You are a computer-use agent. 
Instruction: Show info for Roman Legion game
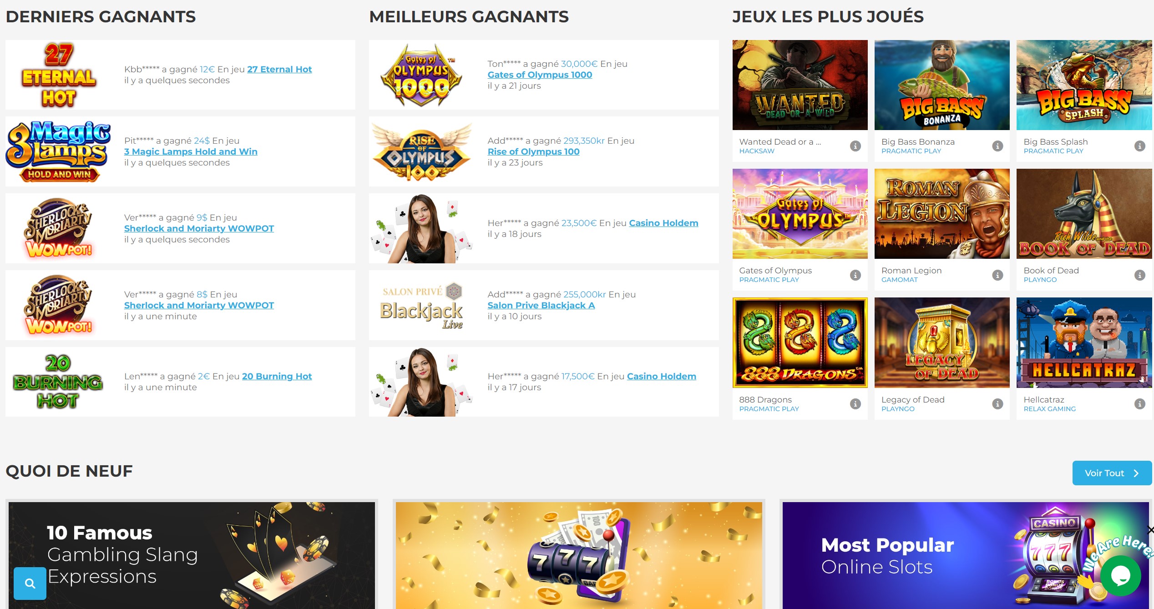pyautogui.click(x=997, y=275)
